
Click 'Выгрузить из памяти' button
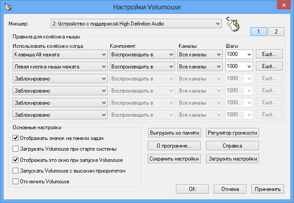click(174, 133)
